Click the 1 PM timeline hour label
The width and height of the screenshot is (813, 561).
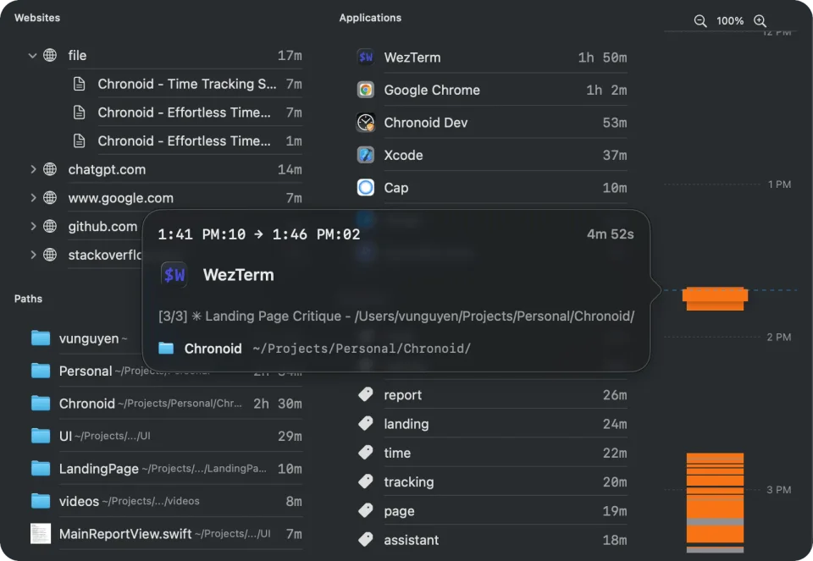(779, 184)
